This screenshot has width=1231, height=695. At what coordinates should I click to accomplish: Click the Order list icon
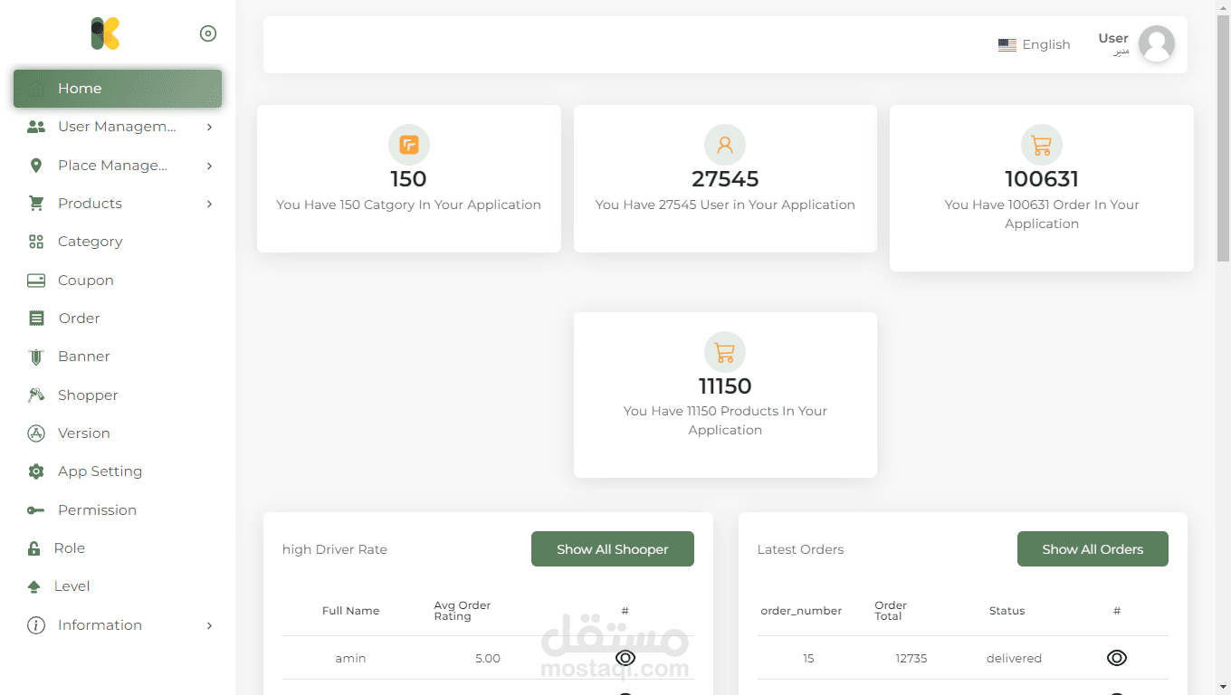point(36,319)
